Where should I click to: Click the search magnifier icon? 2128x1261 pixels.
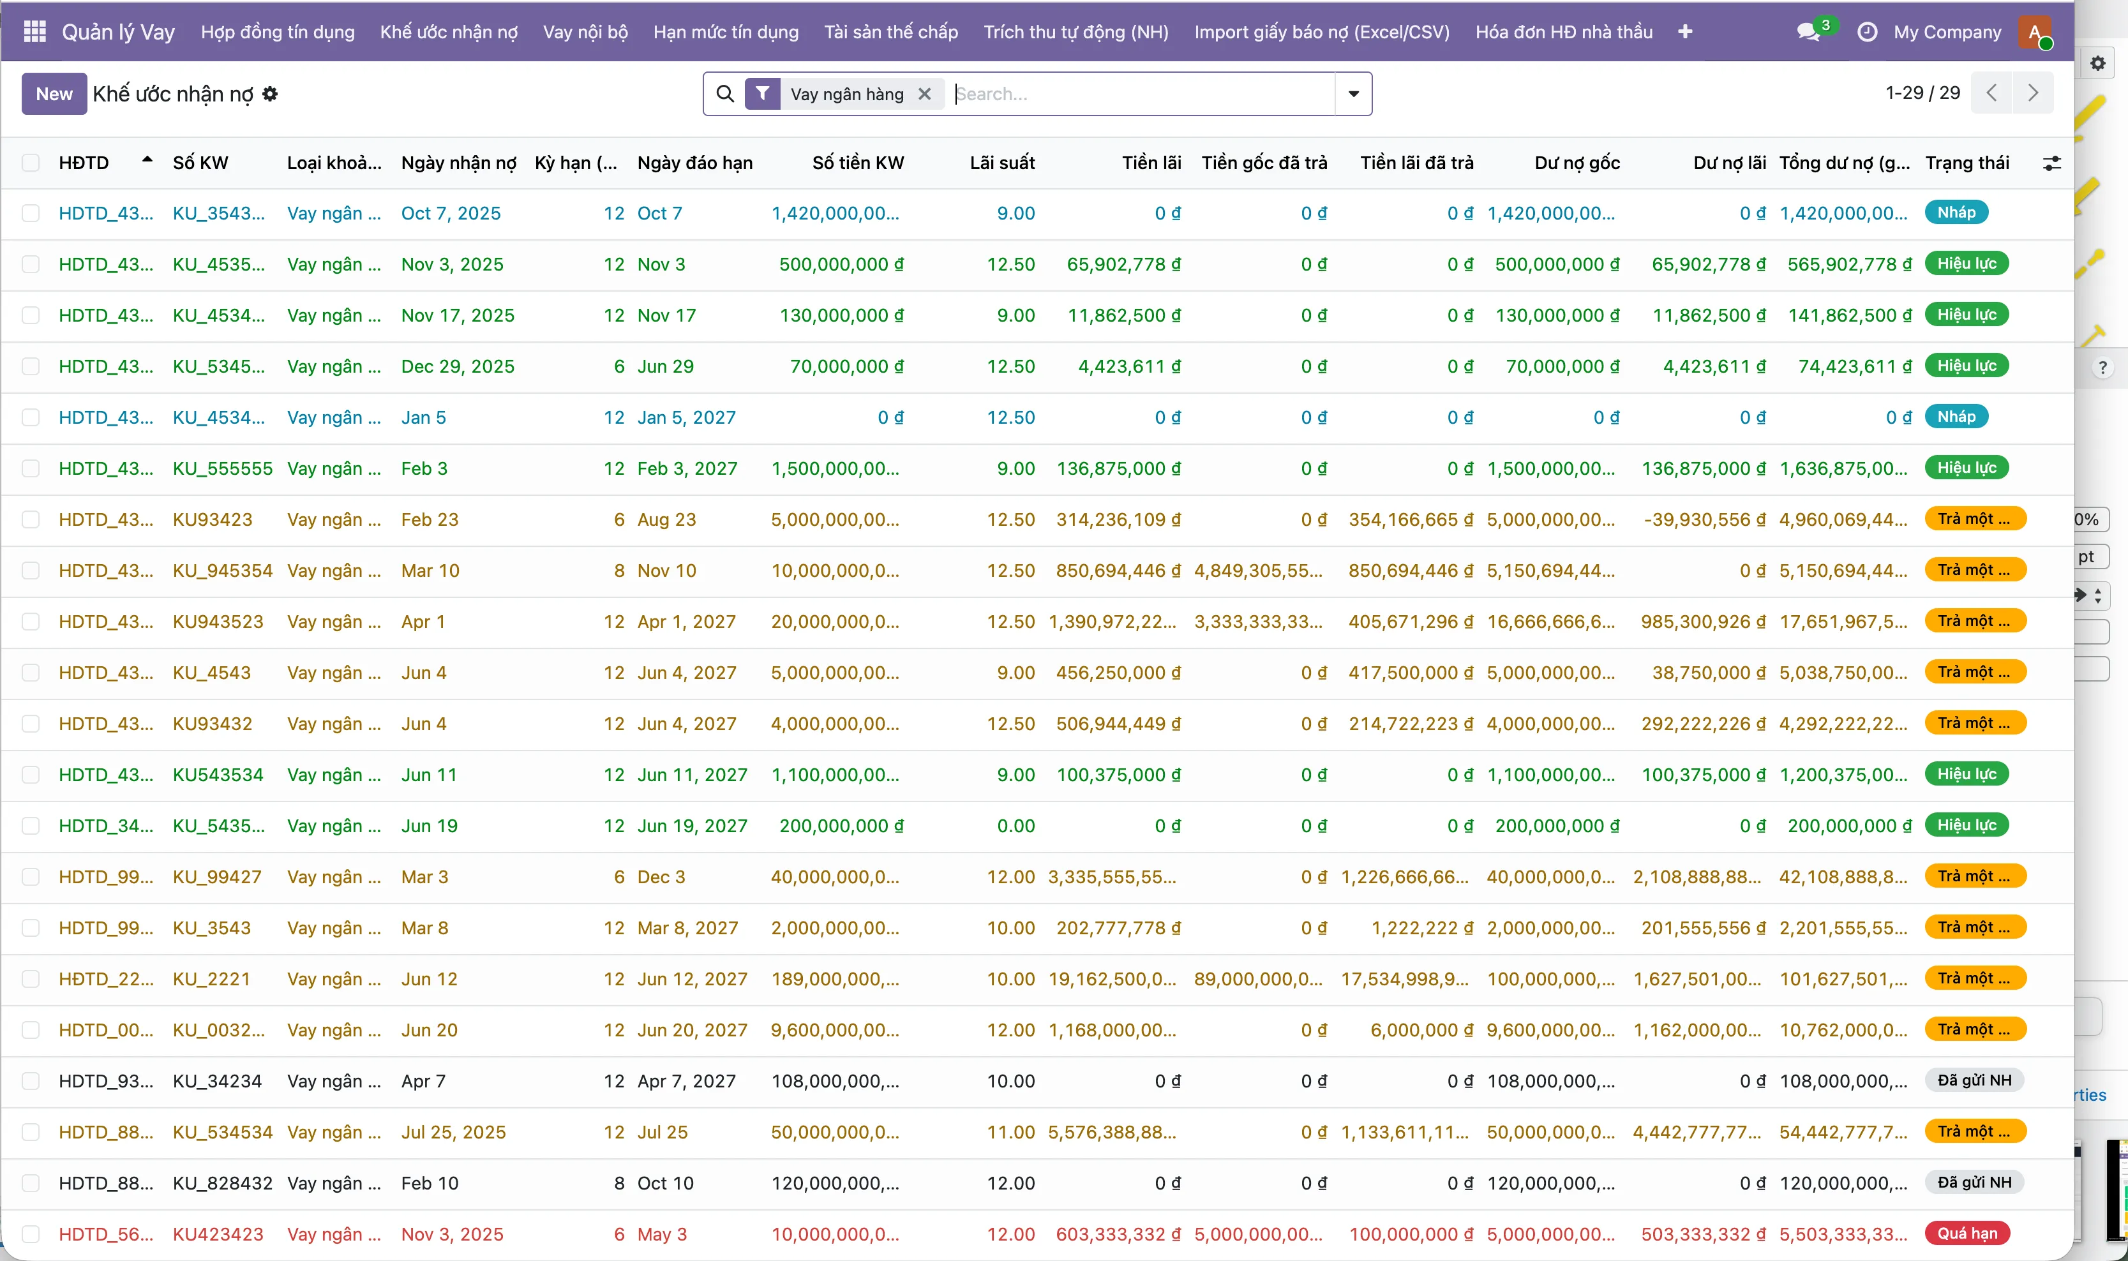pos(725,94)
